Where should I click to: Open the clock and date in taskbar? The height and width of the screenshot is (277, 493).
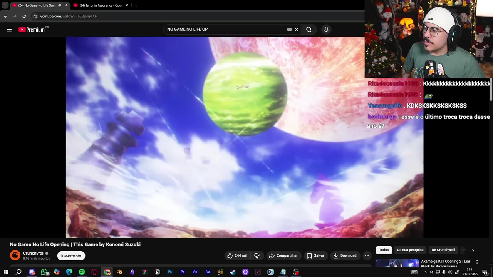coord(470,272)
